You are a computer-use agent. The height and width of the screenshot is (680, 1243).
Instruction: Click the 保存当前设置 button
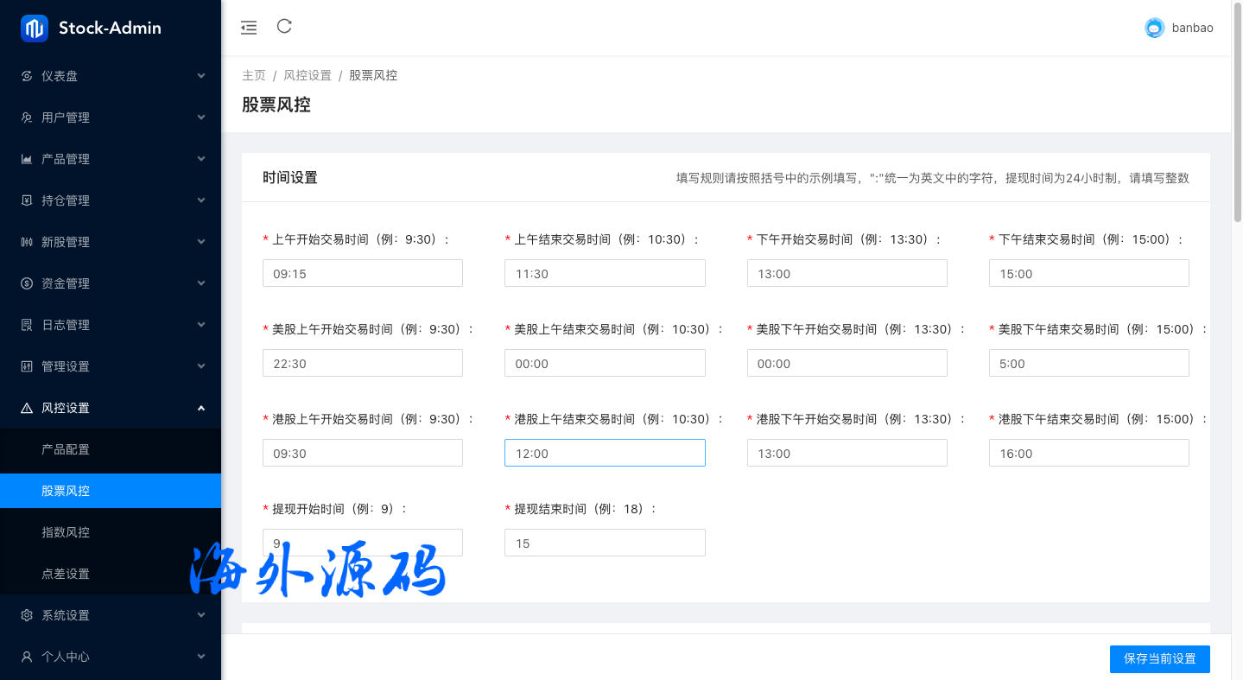point(1159,658)
